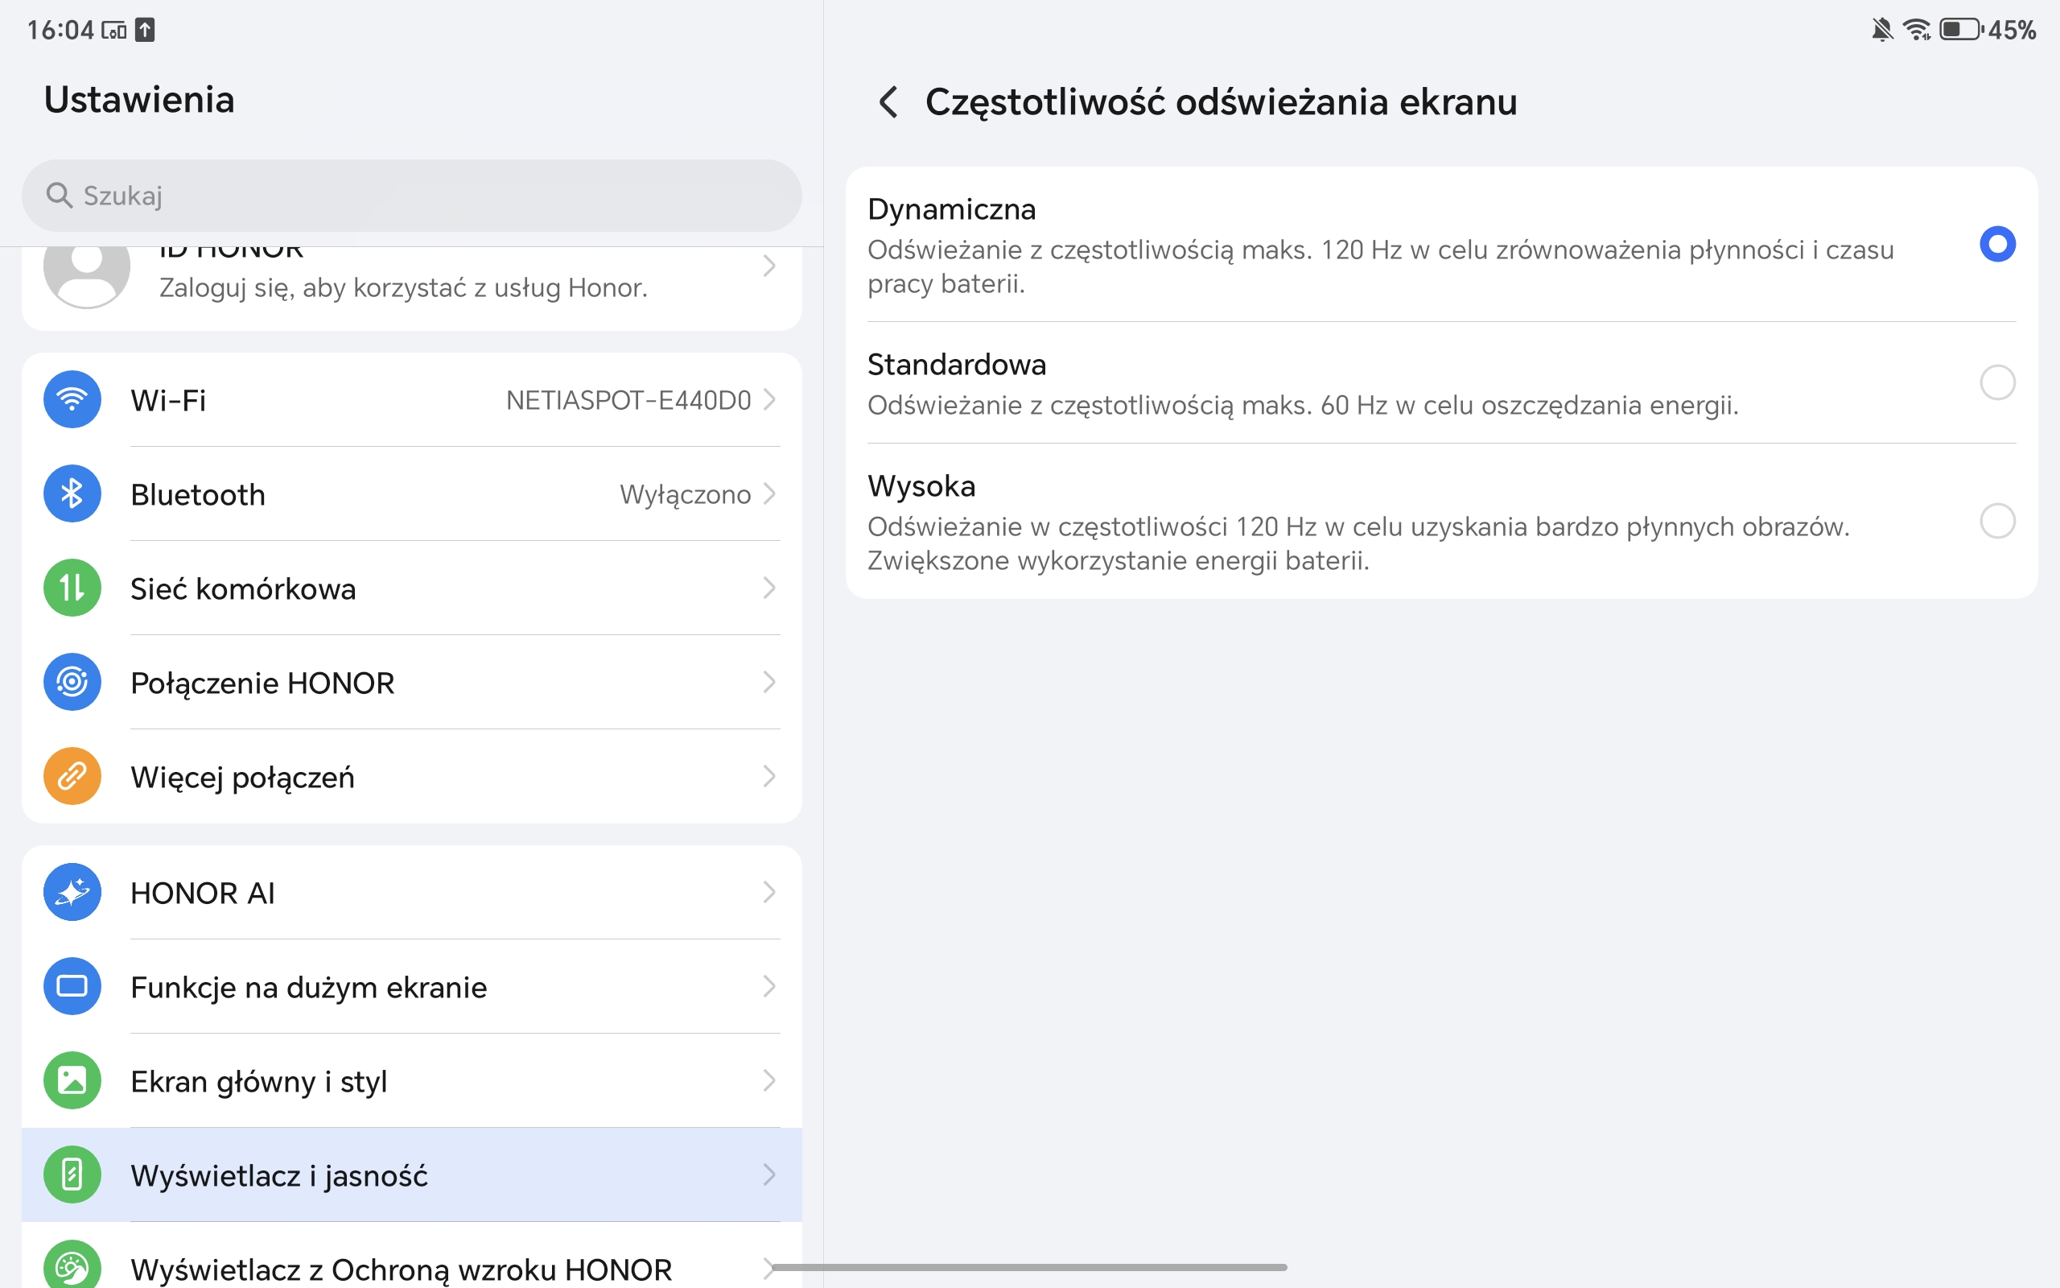The image size is (2060, 1288).
Task: Tap the Więcej połączeń link icon
Action: click(x=72, y=776)
